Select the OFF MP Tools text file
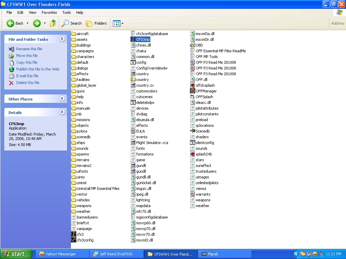The width and height of the screenshot is (346, 259). (x=204, y=57)
